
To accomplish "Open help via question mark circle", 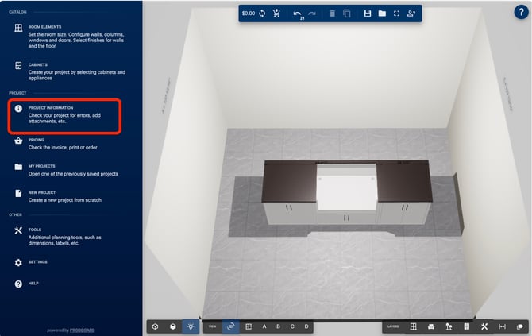I will click(x=520, y=12).
